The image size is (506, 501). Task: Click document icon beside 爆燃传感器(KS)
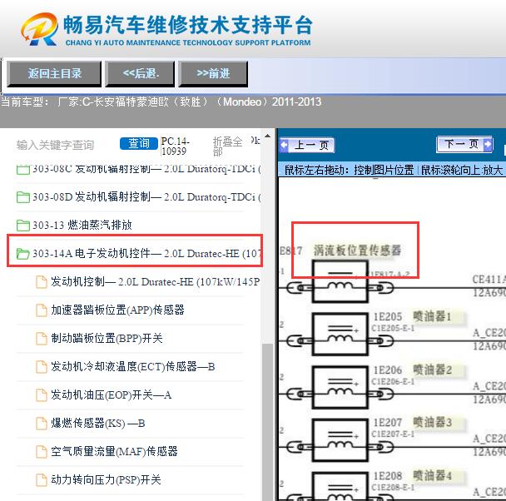point(42,424)
